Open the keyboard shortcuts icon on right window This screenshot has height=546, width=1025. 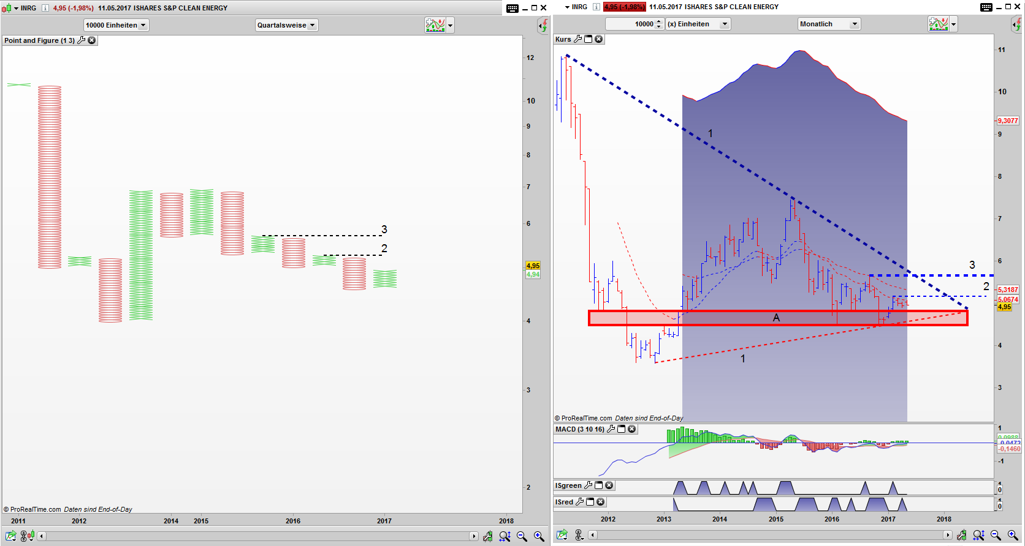click(986, 7)
